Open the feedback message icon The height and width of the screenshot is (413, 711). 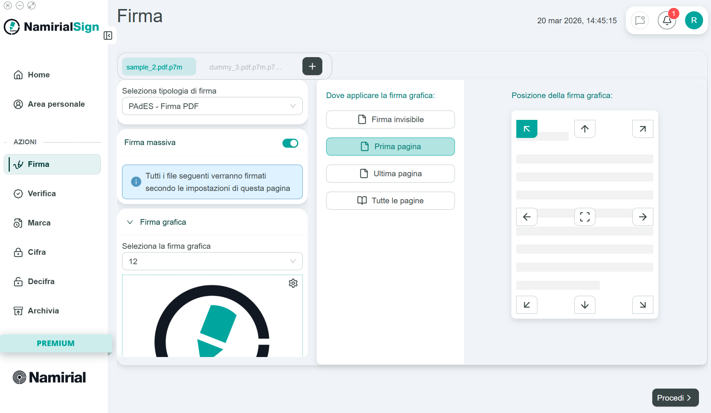coord(640,20)
